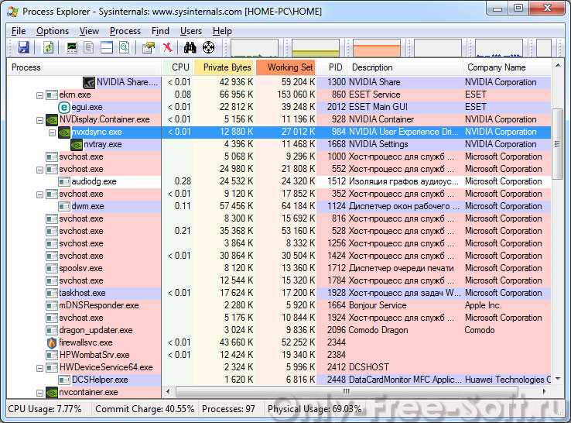Click 'Processes: 97' in status bar

coord(228,409)
